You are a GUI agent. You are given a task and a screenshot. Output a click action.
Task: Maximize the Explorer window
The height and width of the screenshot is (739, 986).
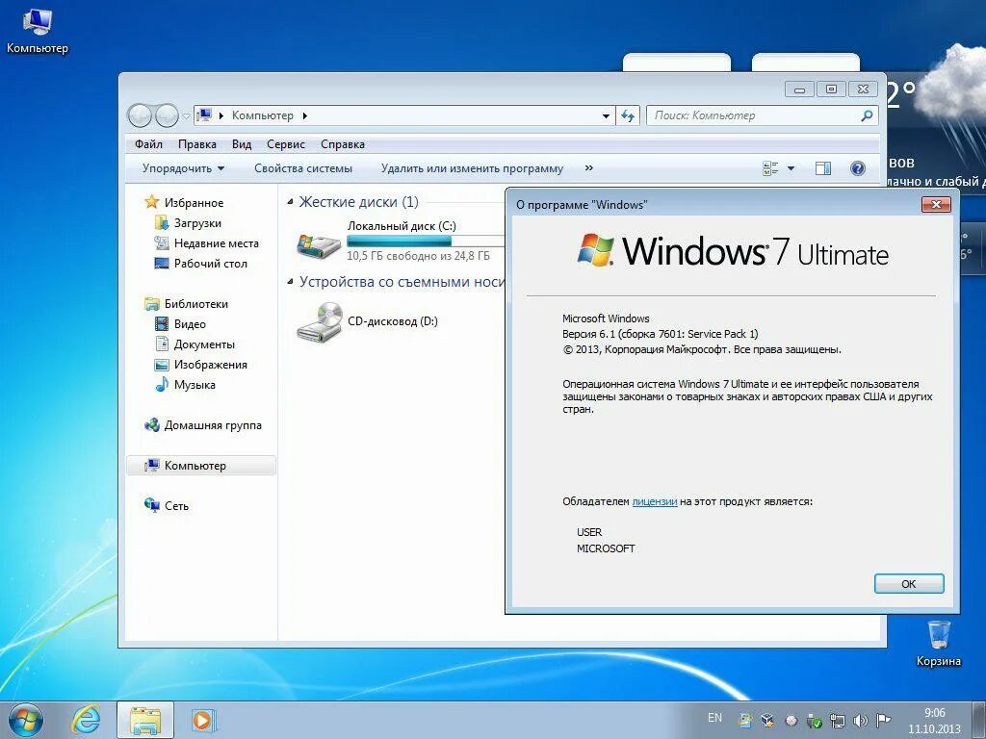(x=831, y=89)
